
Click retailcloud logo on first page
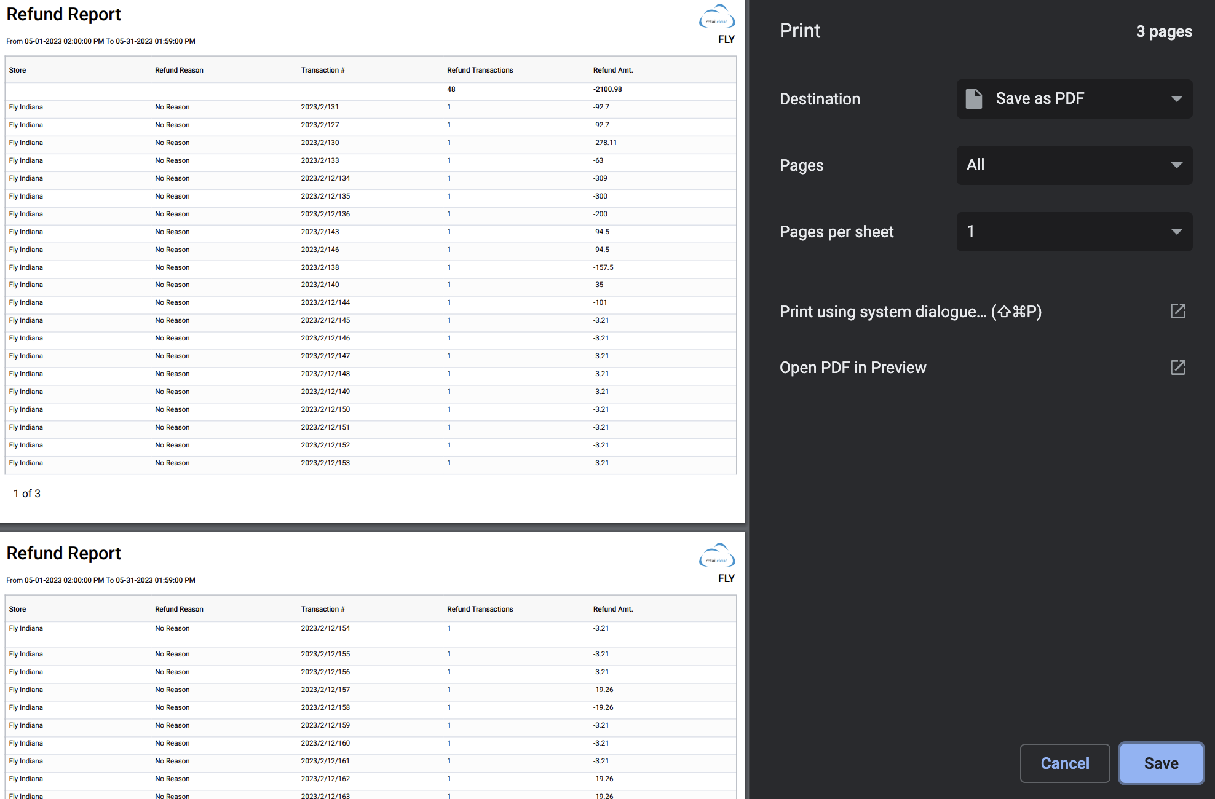pyautogui.click(x=716, y=17)
